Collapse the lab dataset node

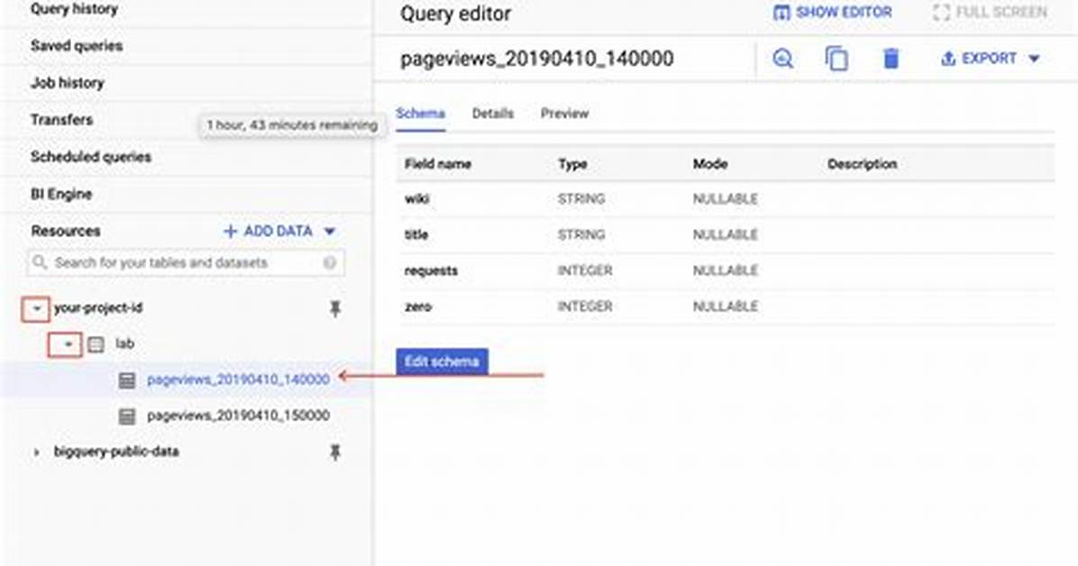pyautogui.click(x=67, y=344)
